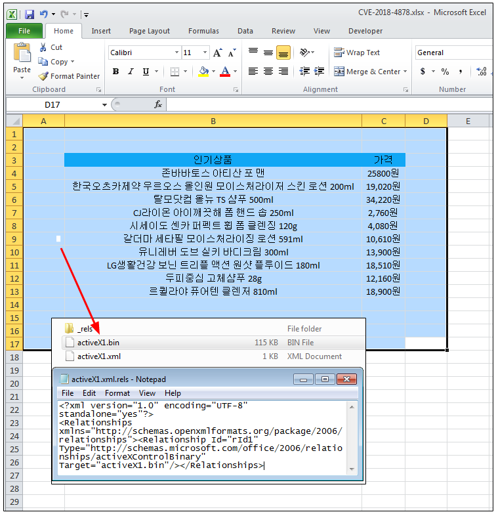The image size is (496, 514).
Task: Click the Copy icon in Clipboard group
Action: pyautogui.click(x=43, y=62)
